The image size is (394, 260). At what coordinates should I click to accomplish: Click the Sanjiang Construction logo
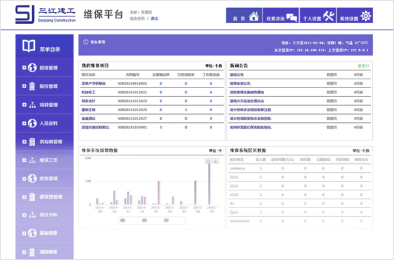point(45,14)
